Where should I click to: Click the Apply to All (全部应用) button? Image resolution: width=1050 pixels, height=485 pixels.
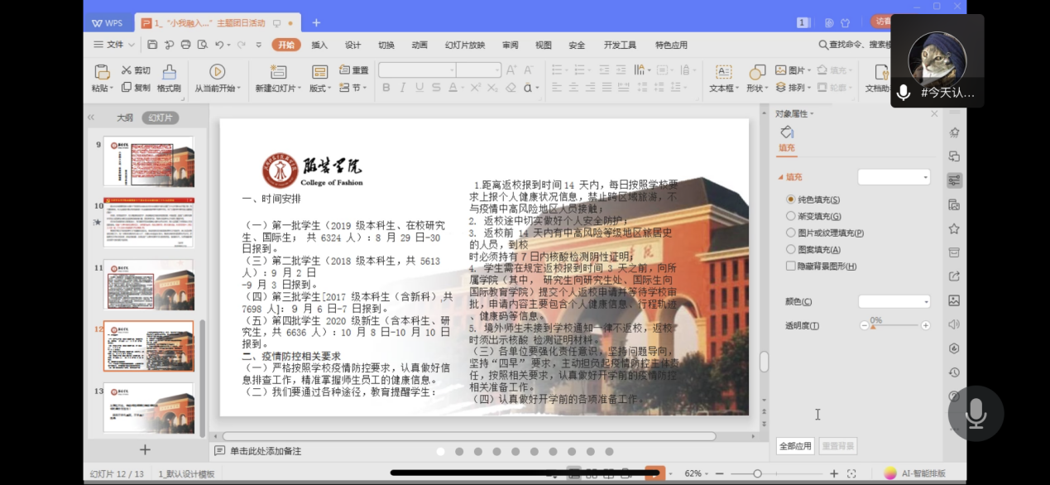(x=795, y=446)
